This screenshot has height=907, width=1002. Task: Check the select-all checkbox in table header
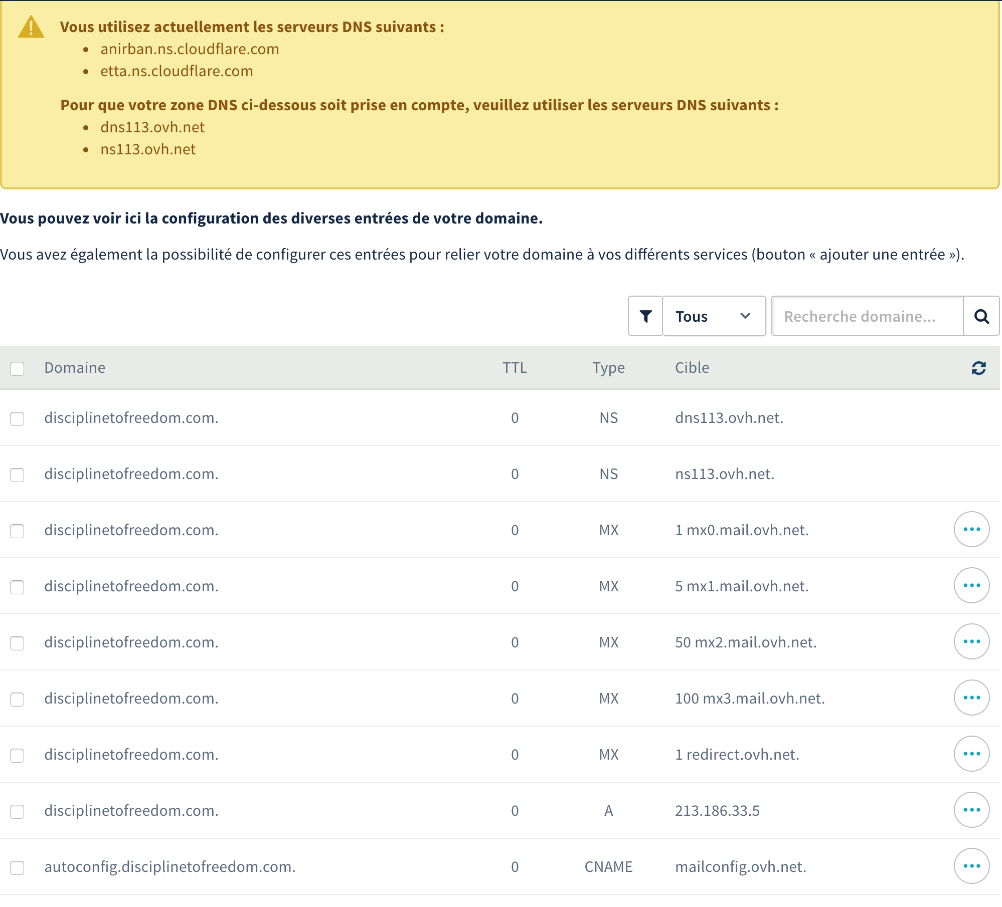(x=18, y=369)
